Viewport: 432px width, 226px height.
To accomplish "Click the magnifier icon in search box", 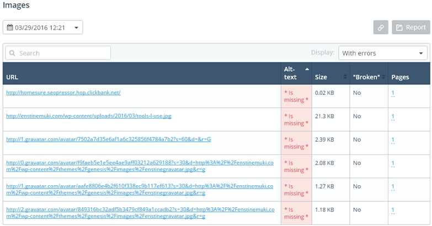I will click(x=12, y=53).
